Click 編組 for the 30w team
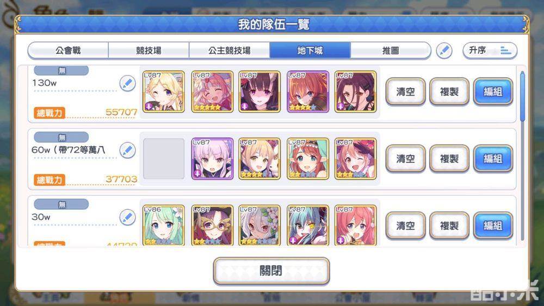Image resolution: width=544 pixels, height=306 pixels. click(x=493, y=226)
